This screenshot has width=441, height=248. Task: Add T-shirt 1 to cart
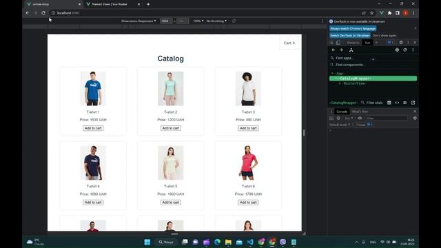pos(93,128)
